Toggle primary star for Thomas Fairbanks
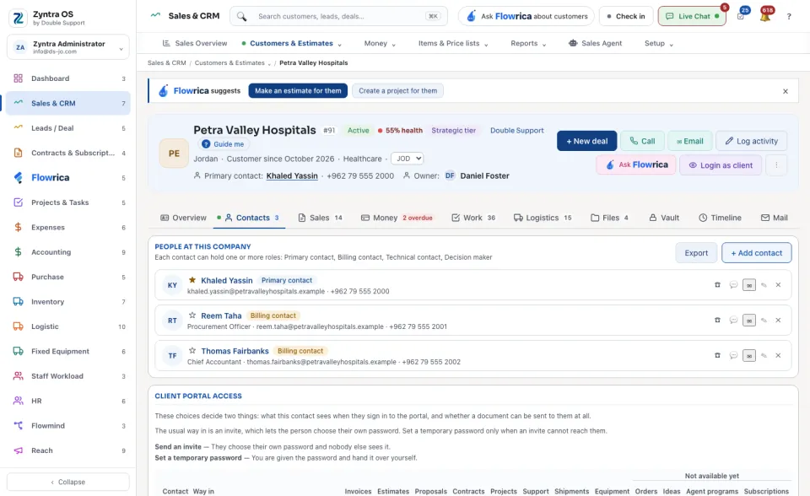This screenshot has width=810, height=496. click(x=192, y=350)
